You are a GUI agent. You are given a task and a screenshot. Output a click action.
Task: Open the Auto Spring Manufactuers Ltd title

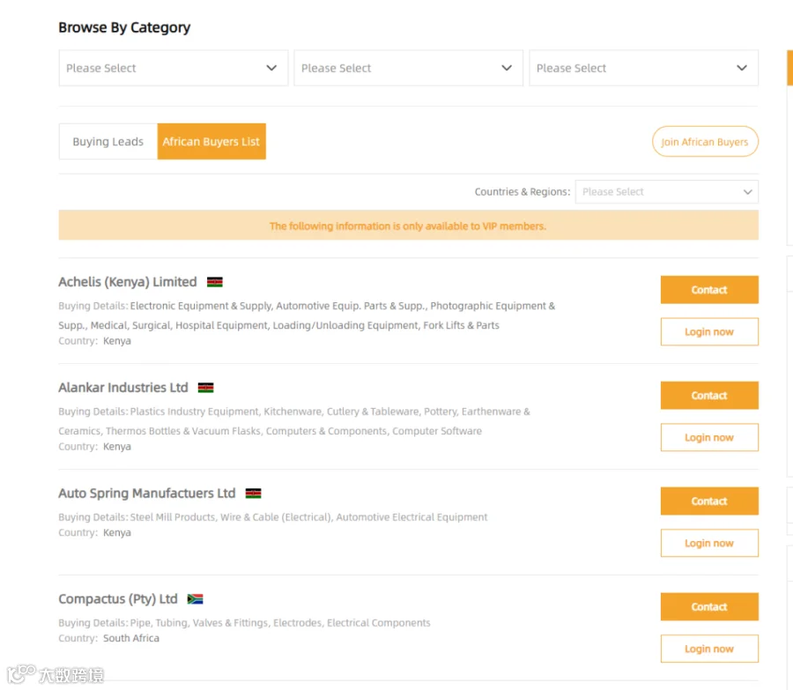tap(146, 493)
